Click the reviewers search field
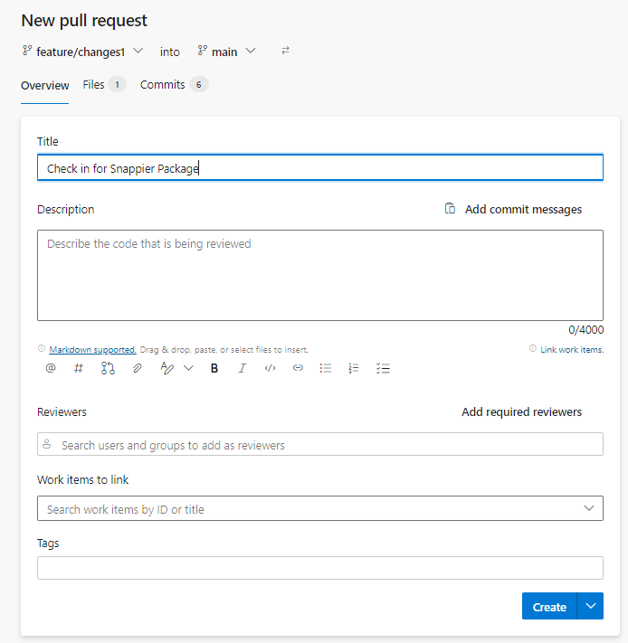The width and height of the screenshot is (628, 643). [320, 444]
